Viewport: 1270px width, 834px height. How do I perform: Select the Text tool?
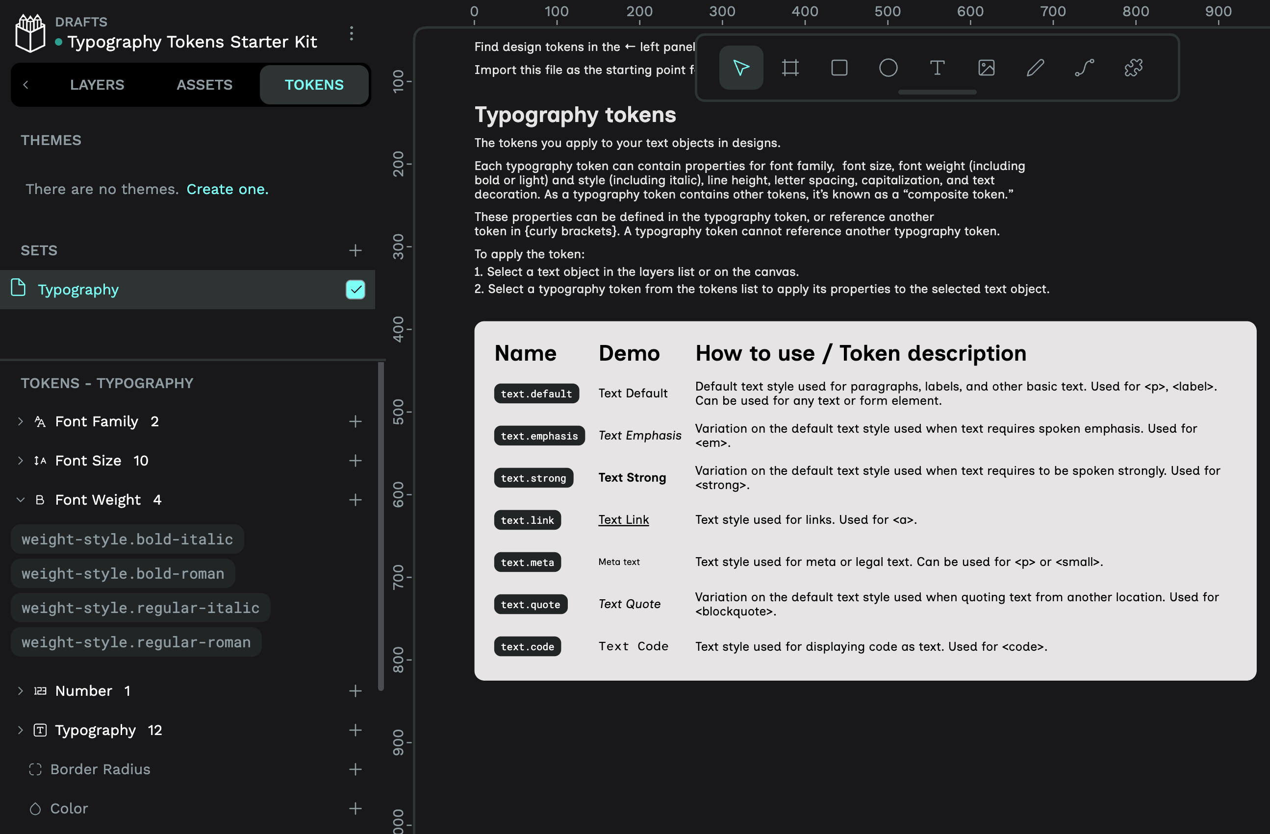[x=937, y=68]
